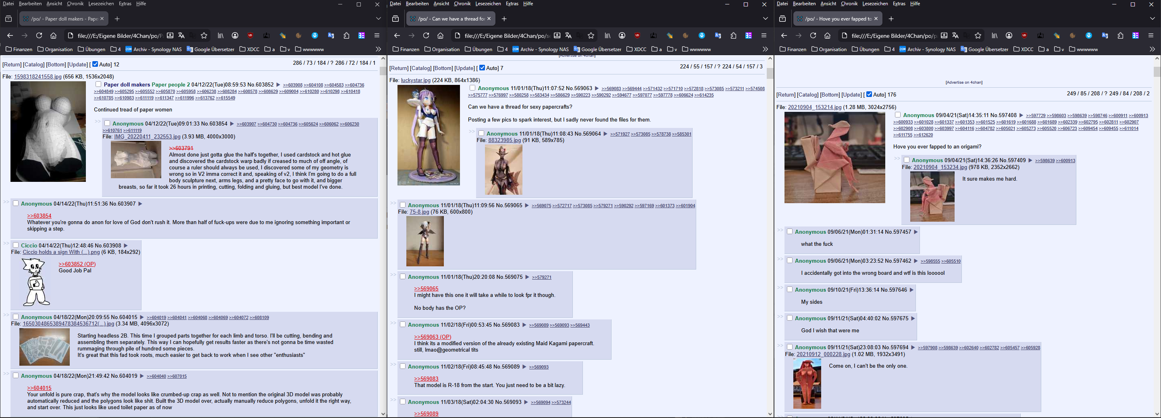1161x418 pixels.
Task: Open the library icon in the Paper doll makers window
Action: (x=221, y=35)
